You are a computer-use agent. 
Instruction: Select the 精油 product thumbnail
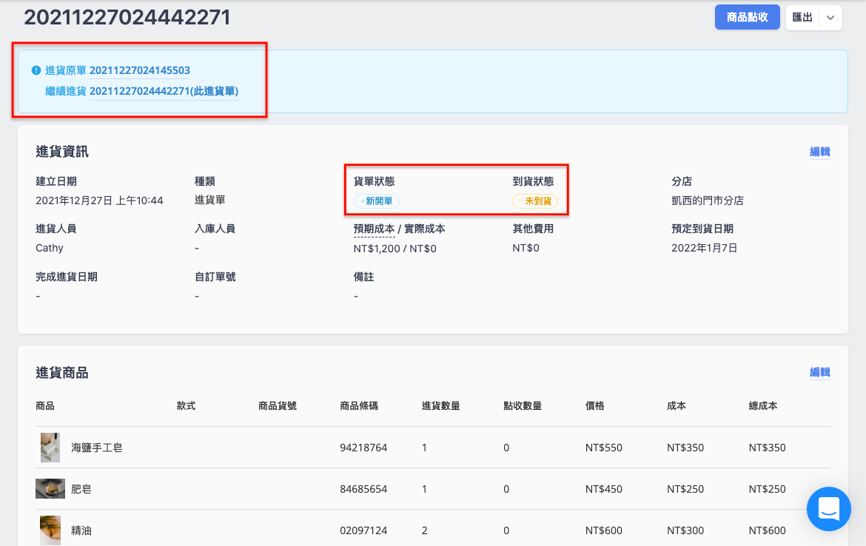click(x=50, y=530)
